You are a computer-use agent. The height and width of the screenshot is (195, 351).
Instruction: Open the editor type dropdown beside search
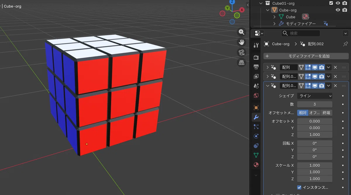(259, 33)
